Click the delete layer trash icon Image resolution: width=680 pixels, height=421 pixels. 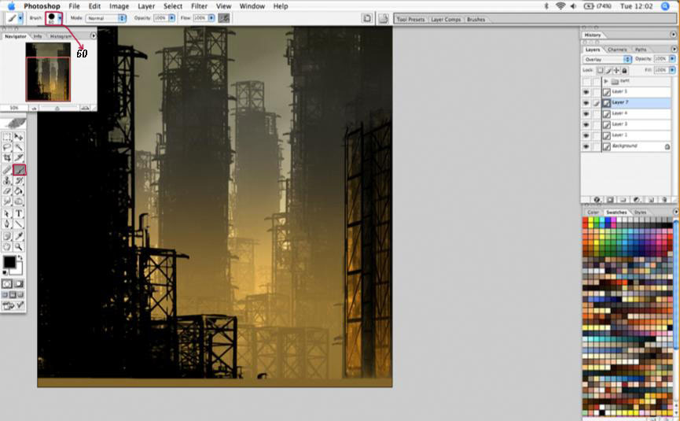click(x=664, y=200)
